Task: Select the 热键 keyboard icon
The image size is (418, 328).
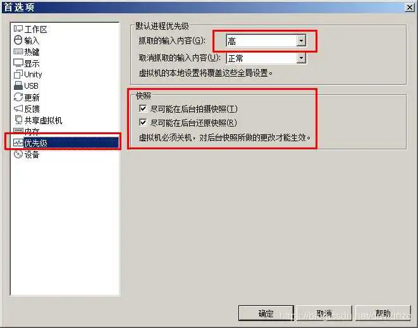Action: pyautogui.click(x=18, y=51)
